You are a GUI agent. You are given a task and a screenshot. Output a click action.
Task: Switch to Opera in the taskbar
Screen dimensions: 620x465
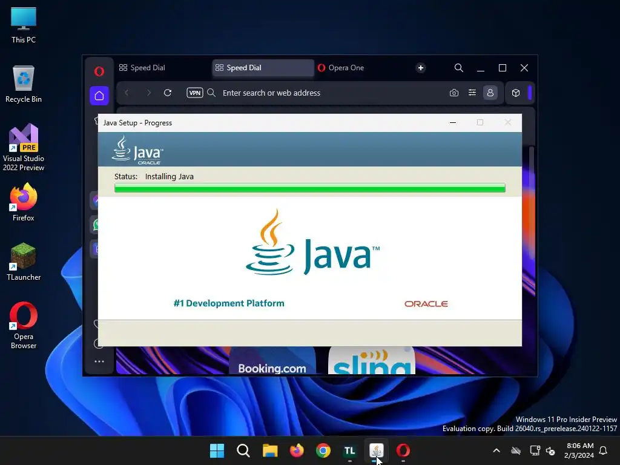(x=403, y=450)
